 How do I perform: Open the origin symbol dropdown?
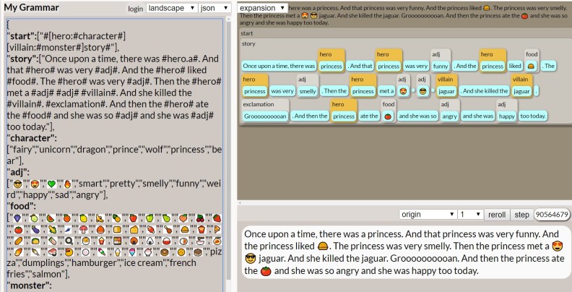(x=428, y=215)
